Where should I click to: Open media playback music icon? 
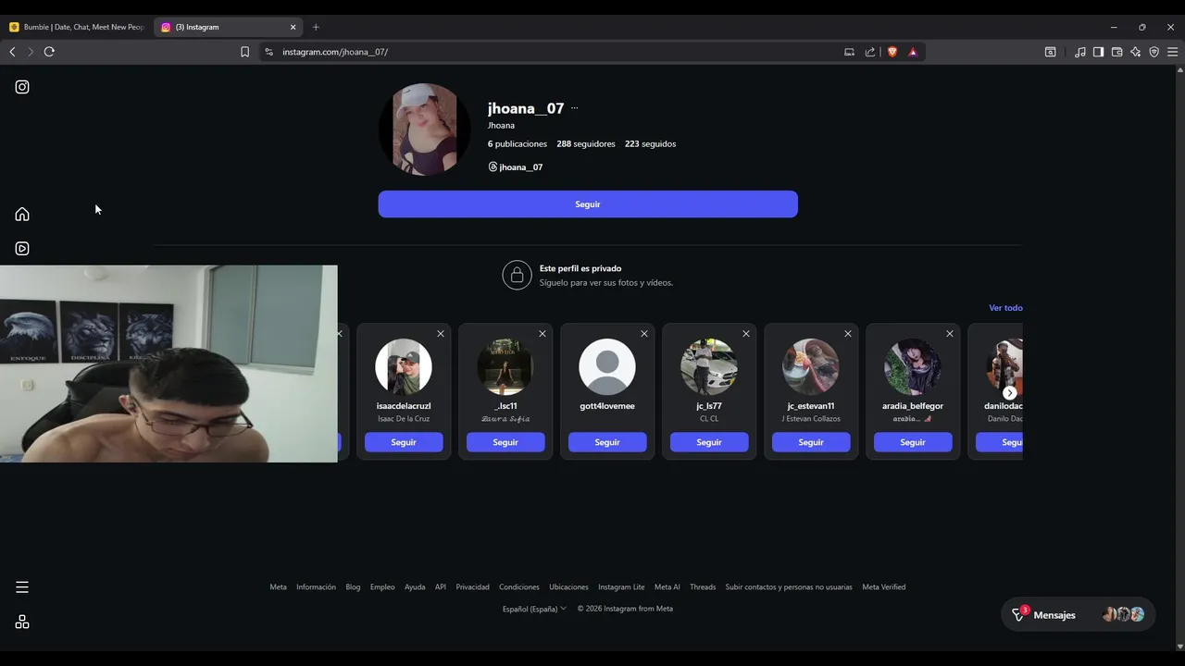pos(1079,52)
